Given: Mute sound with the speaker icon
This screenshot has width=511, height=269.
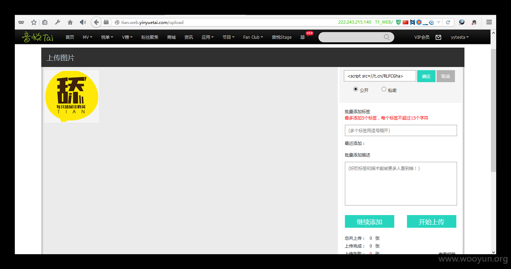Looking at the screenshot, I should [x=83, y=22].
